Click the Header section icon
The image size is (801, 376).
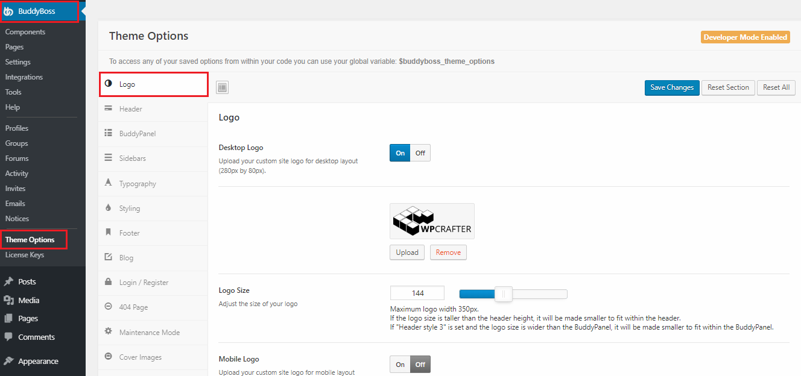(x=108, y=108)
